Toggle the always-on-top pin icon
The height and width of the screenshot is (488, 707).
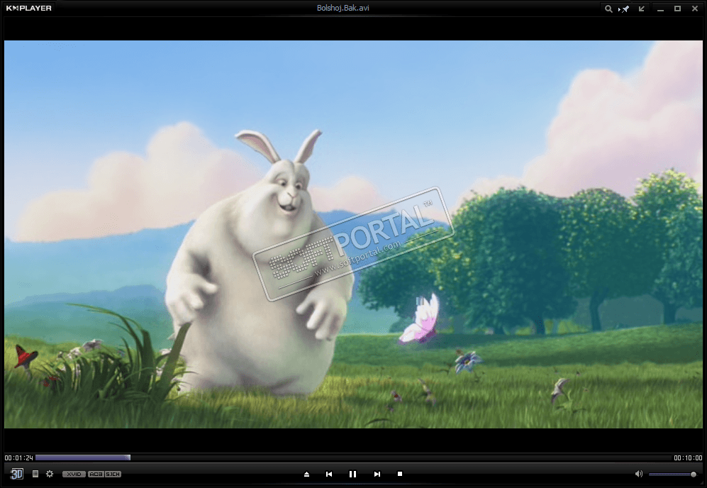(625, 9)
